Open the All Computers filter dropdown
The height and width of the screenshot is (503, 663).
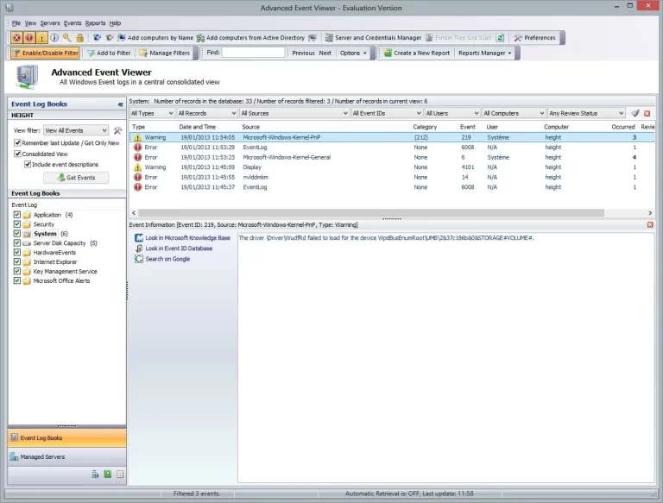[514, 113]
